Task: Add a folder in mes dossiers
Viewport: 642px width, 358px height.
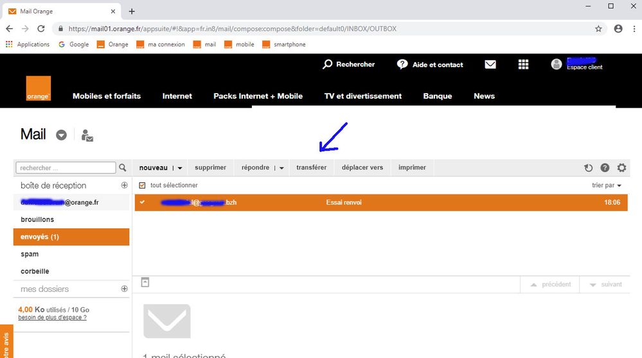Action: (125, 289)
